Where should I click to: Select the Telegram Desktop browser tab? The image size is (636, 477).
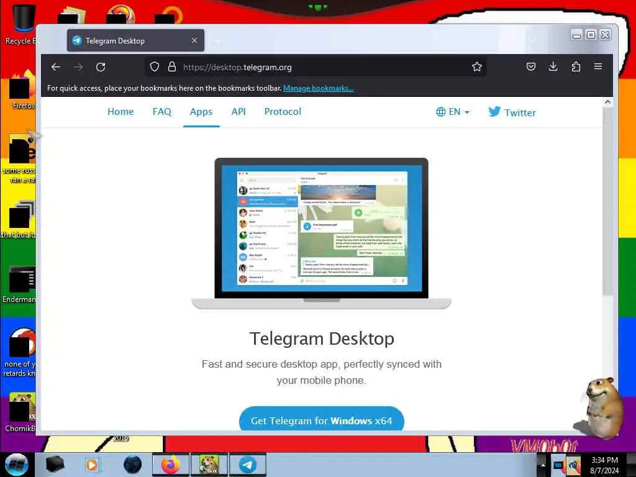[x=136, y=40]
